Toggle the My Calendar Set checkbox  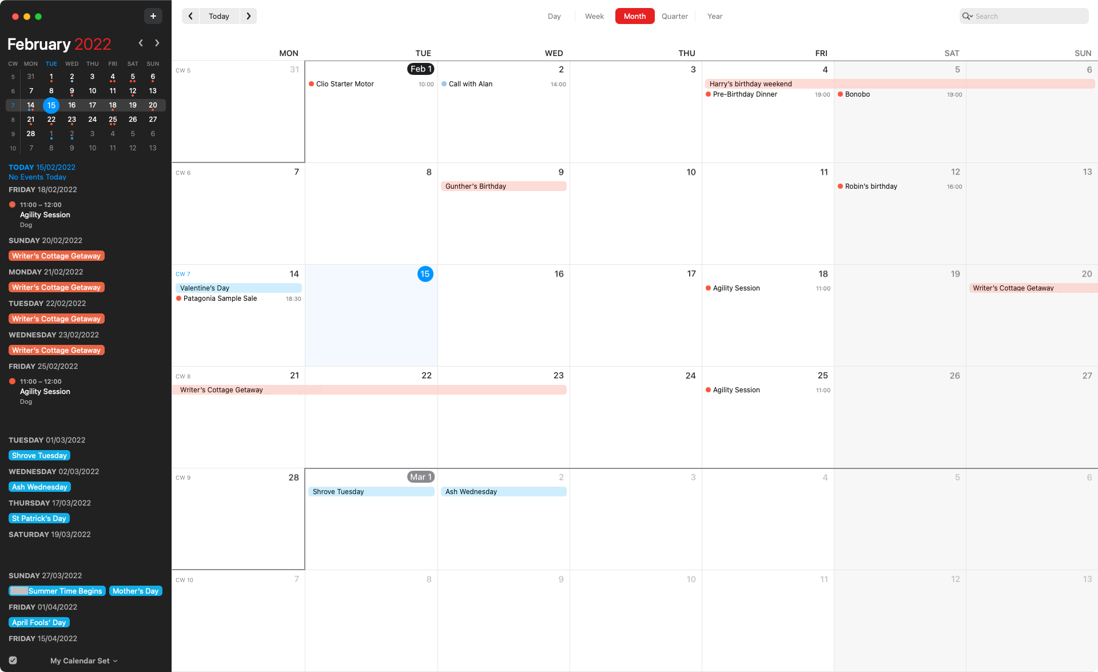13,661
